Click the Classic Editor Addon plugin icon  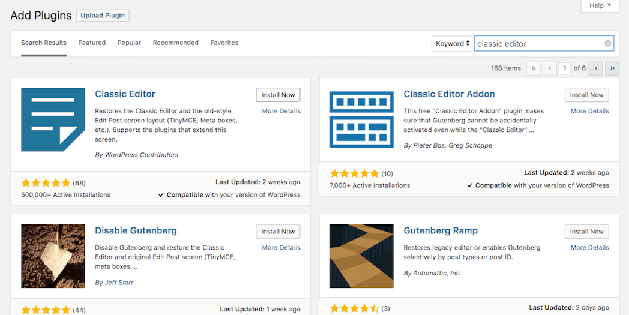[361, 119]
